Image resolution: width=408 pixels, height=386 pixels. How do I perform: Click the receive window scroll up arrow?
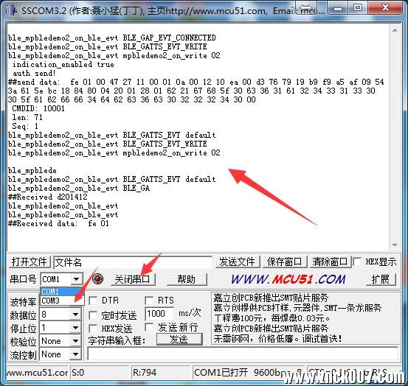click(395, 31)
